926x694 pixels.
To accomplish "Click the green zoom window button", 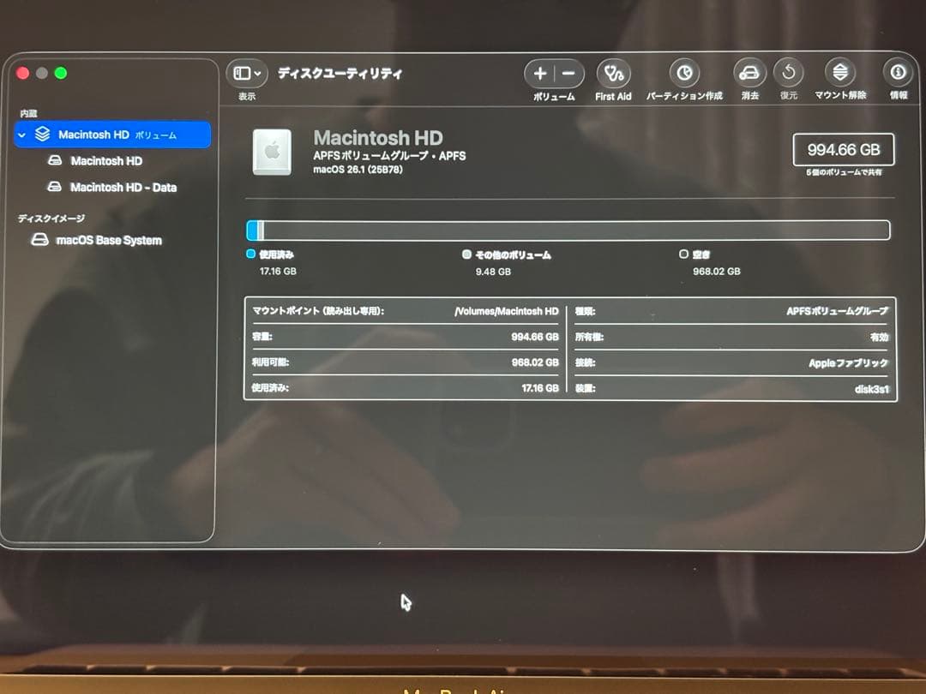I will tap(61, 74).
